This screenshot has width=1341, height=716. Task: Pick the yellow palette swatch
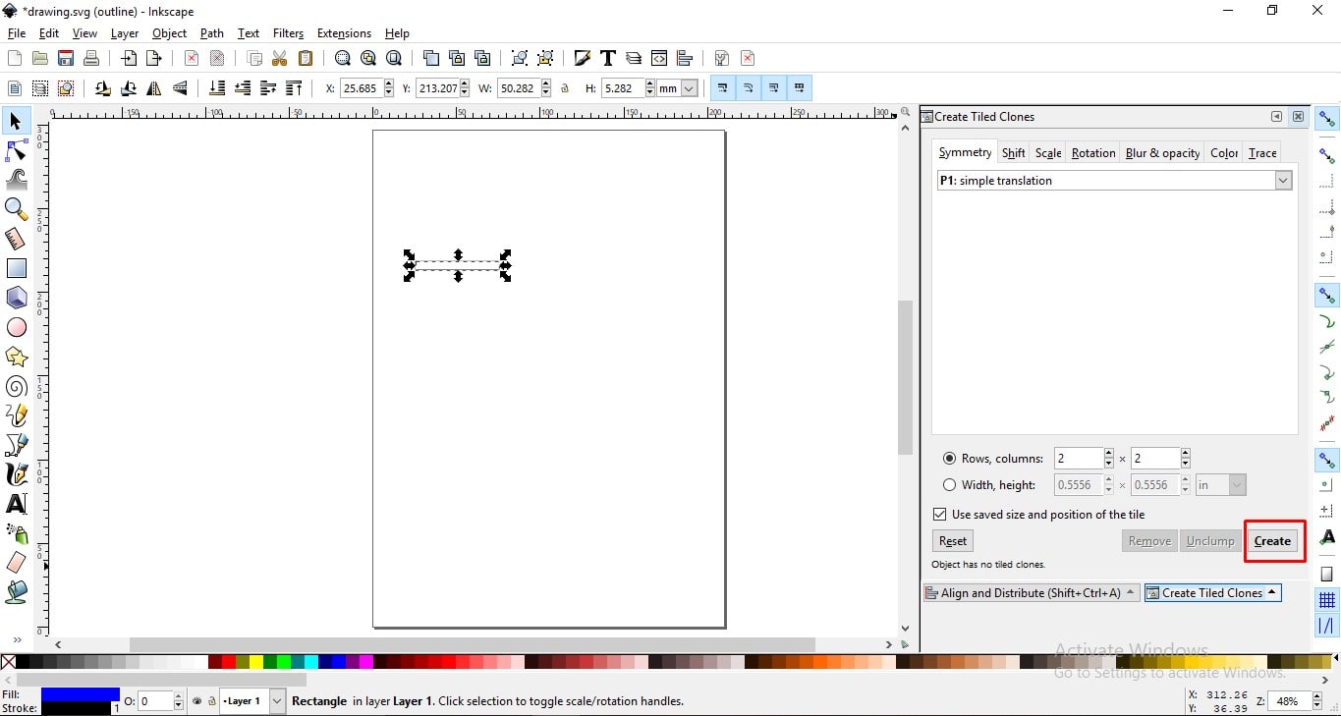click(x=256, y=663)
